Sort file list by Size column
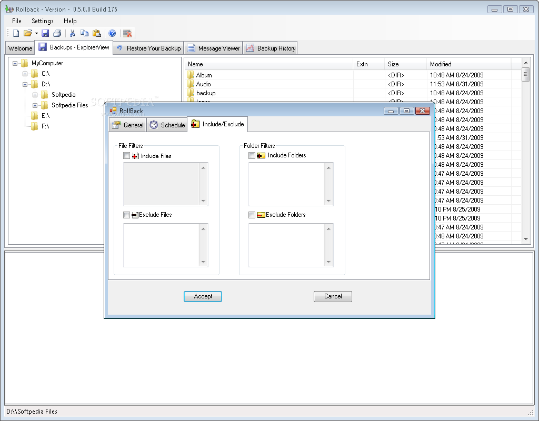The image size is (539, 421). click(x=405, y=64)
